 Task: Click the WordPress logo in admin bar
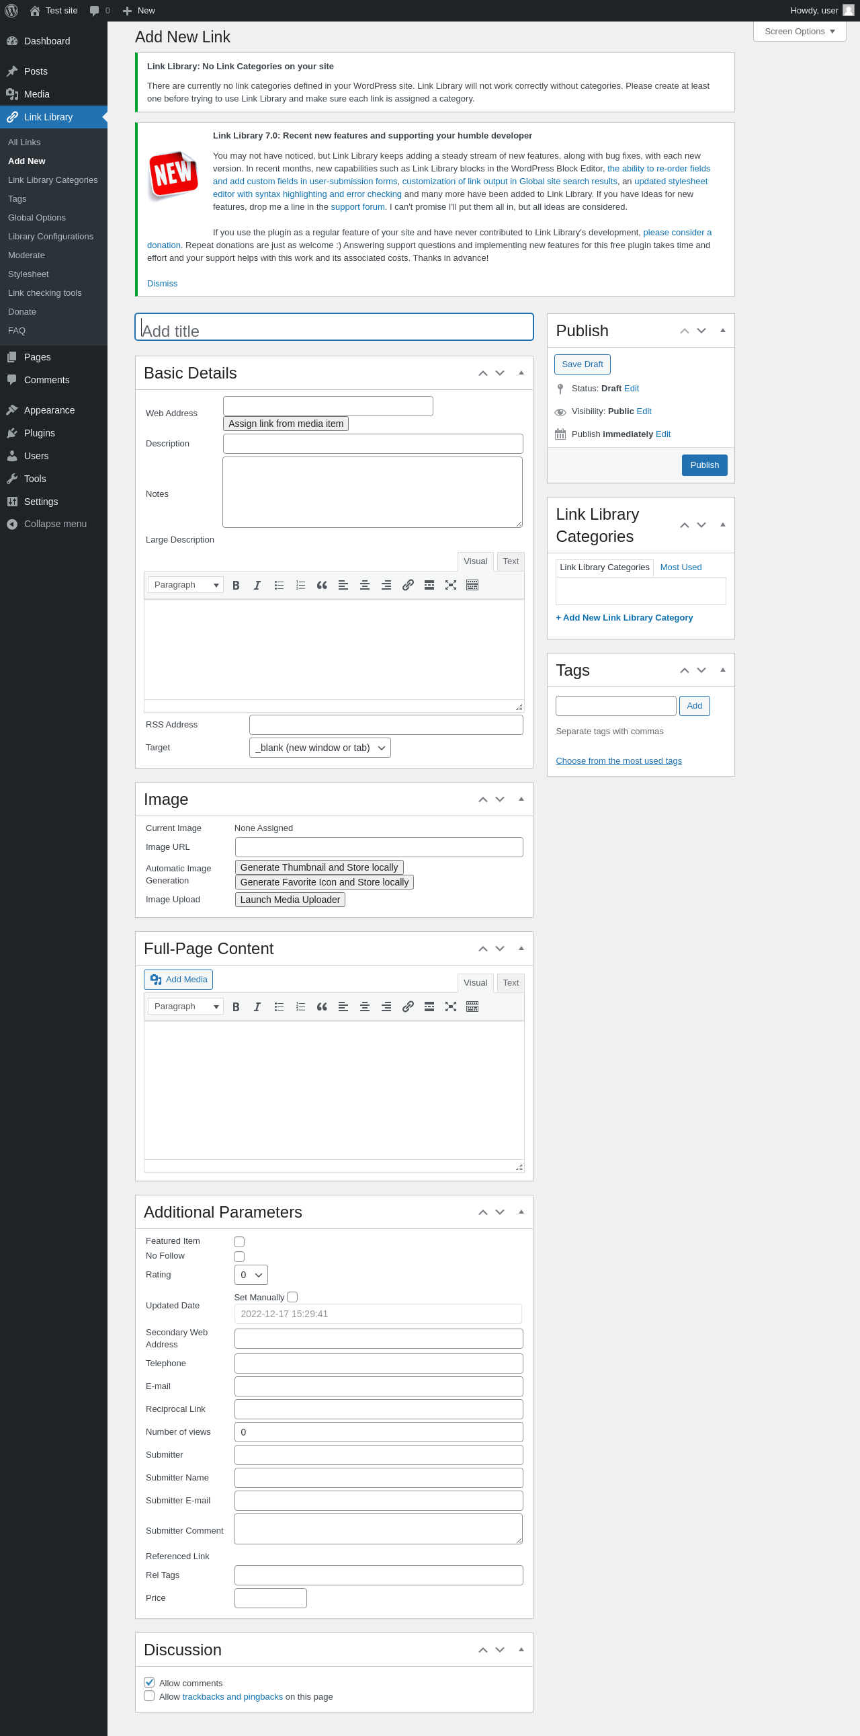click(x=11, y=11)
